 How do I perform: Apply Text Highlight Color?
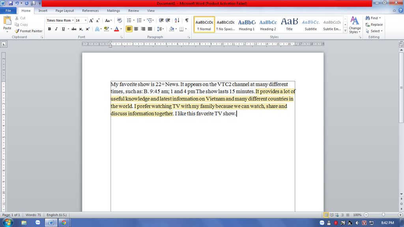(x=107, y=29)
